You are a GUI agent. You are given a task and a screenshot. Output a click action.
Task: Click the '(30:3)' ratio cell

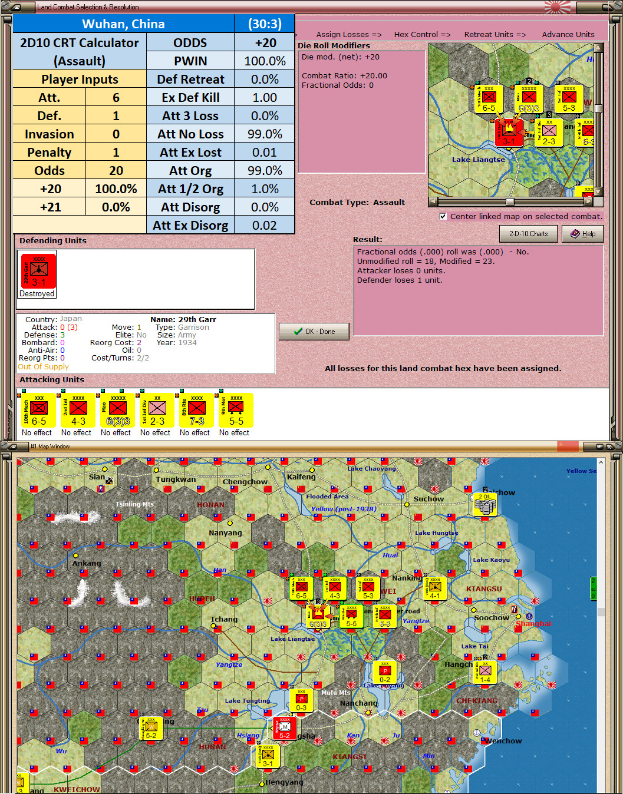265,24
